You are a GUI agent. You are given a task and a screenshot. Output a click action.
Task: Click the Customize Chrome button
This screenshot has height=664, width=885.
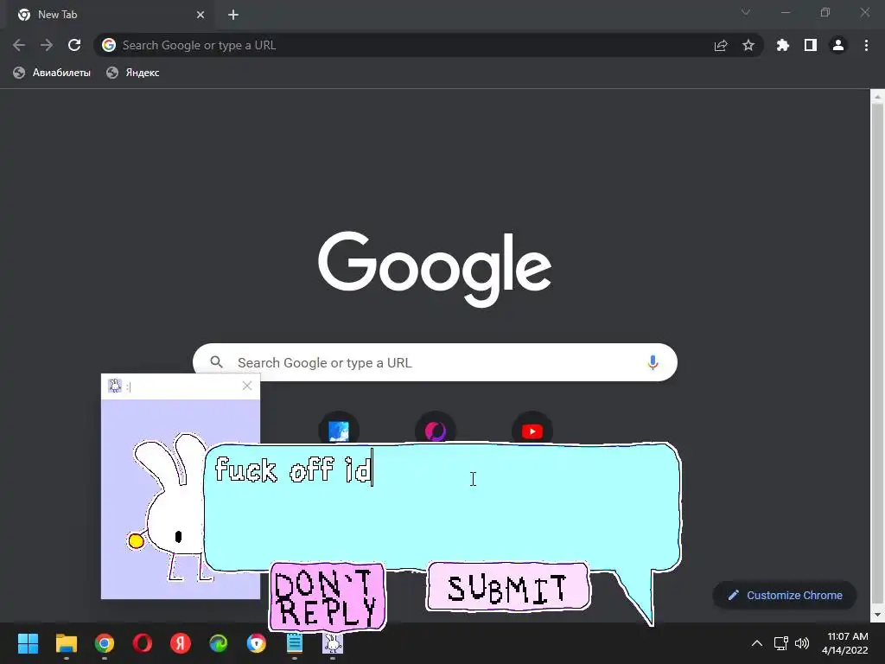tap(785, 595)
